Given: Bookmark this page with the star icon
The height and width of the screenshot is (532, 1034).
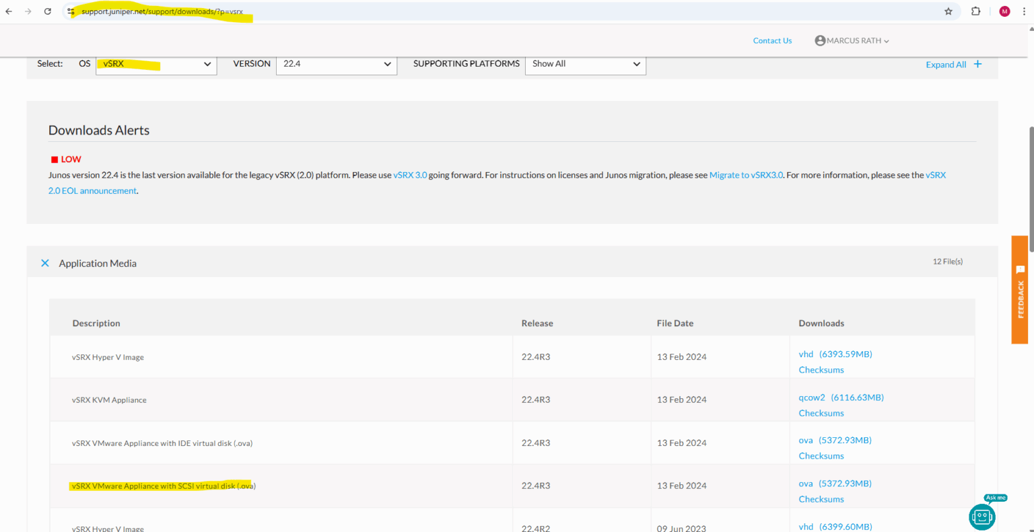Looking at the screenshot, I should 948,11.
